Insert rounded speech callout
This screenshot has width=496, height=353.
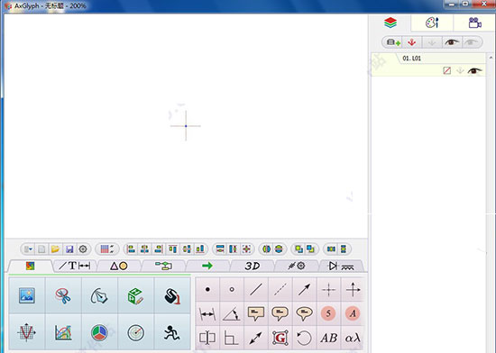point(280,313)
